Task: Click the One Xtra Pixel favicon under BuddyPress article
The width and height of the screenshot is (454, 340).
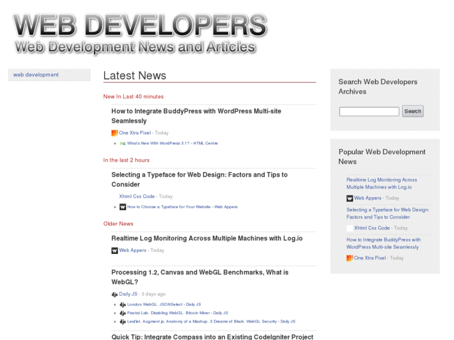Action: [115, 133]
